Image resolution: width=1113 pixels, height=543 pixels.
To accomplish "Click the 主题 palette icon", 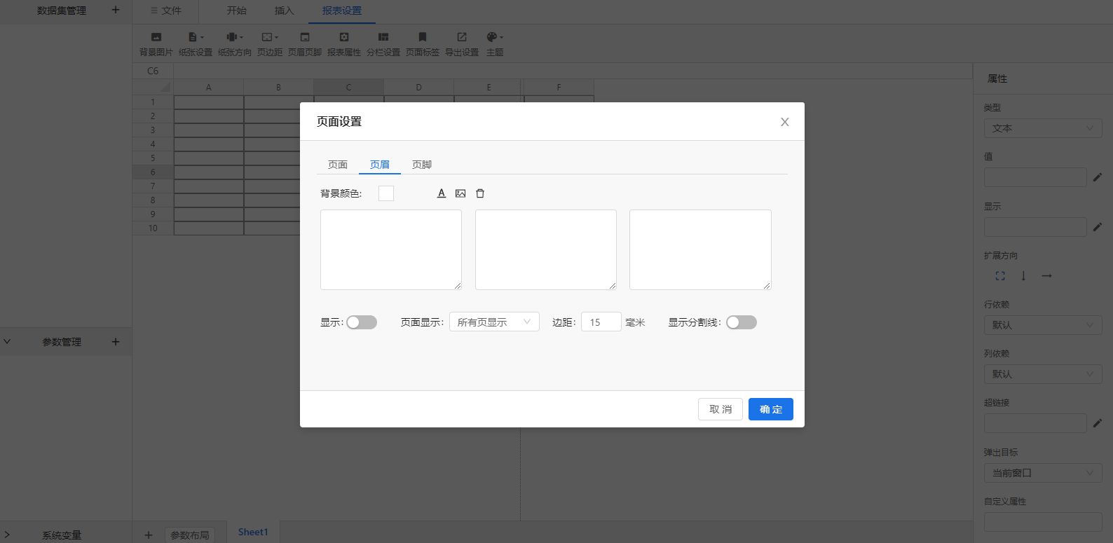I will tap(494, 37).
